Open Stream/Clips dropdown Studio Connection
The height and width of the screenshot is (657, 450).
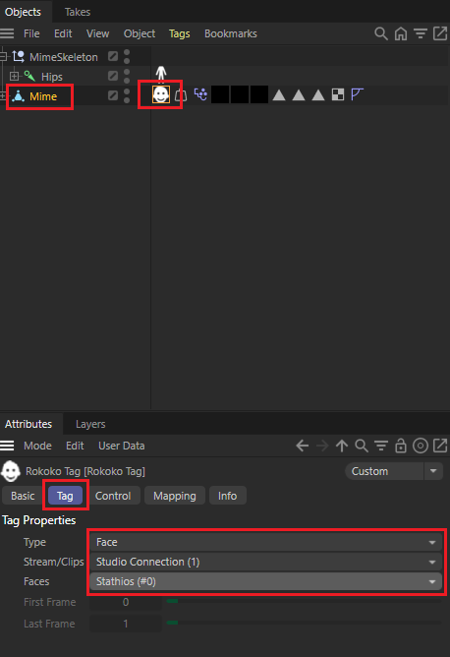266,562
